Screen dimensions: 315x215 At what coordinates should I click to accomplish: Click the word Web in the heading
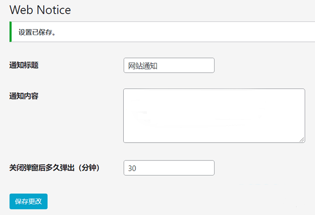click(20, 10)
